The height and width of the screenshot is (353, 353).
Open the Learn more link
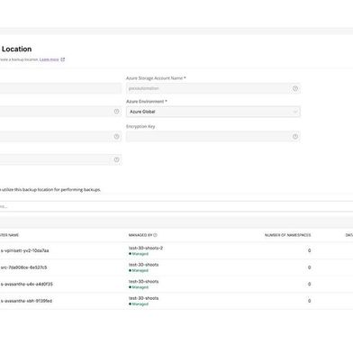pos(50,59)
